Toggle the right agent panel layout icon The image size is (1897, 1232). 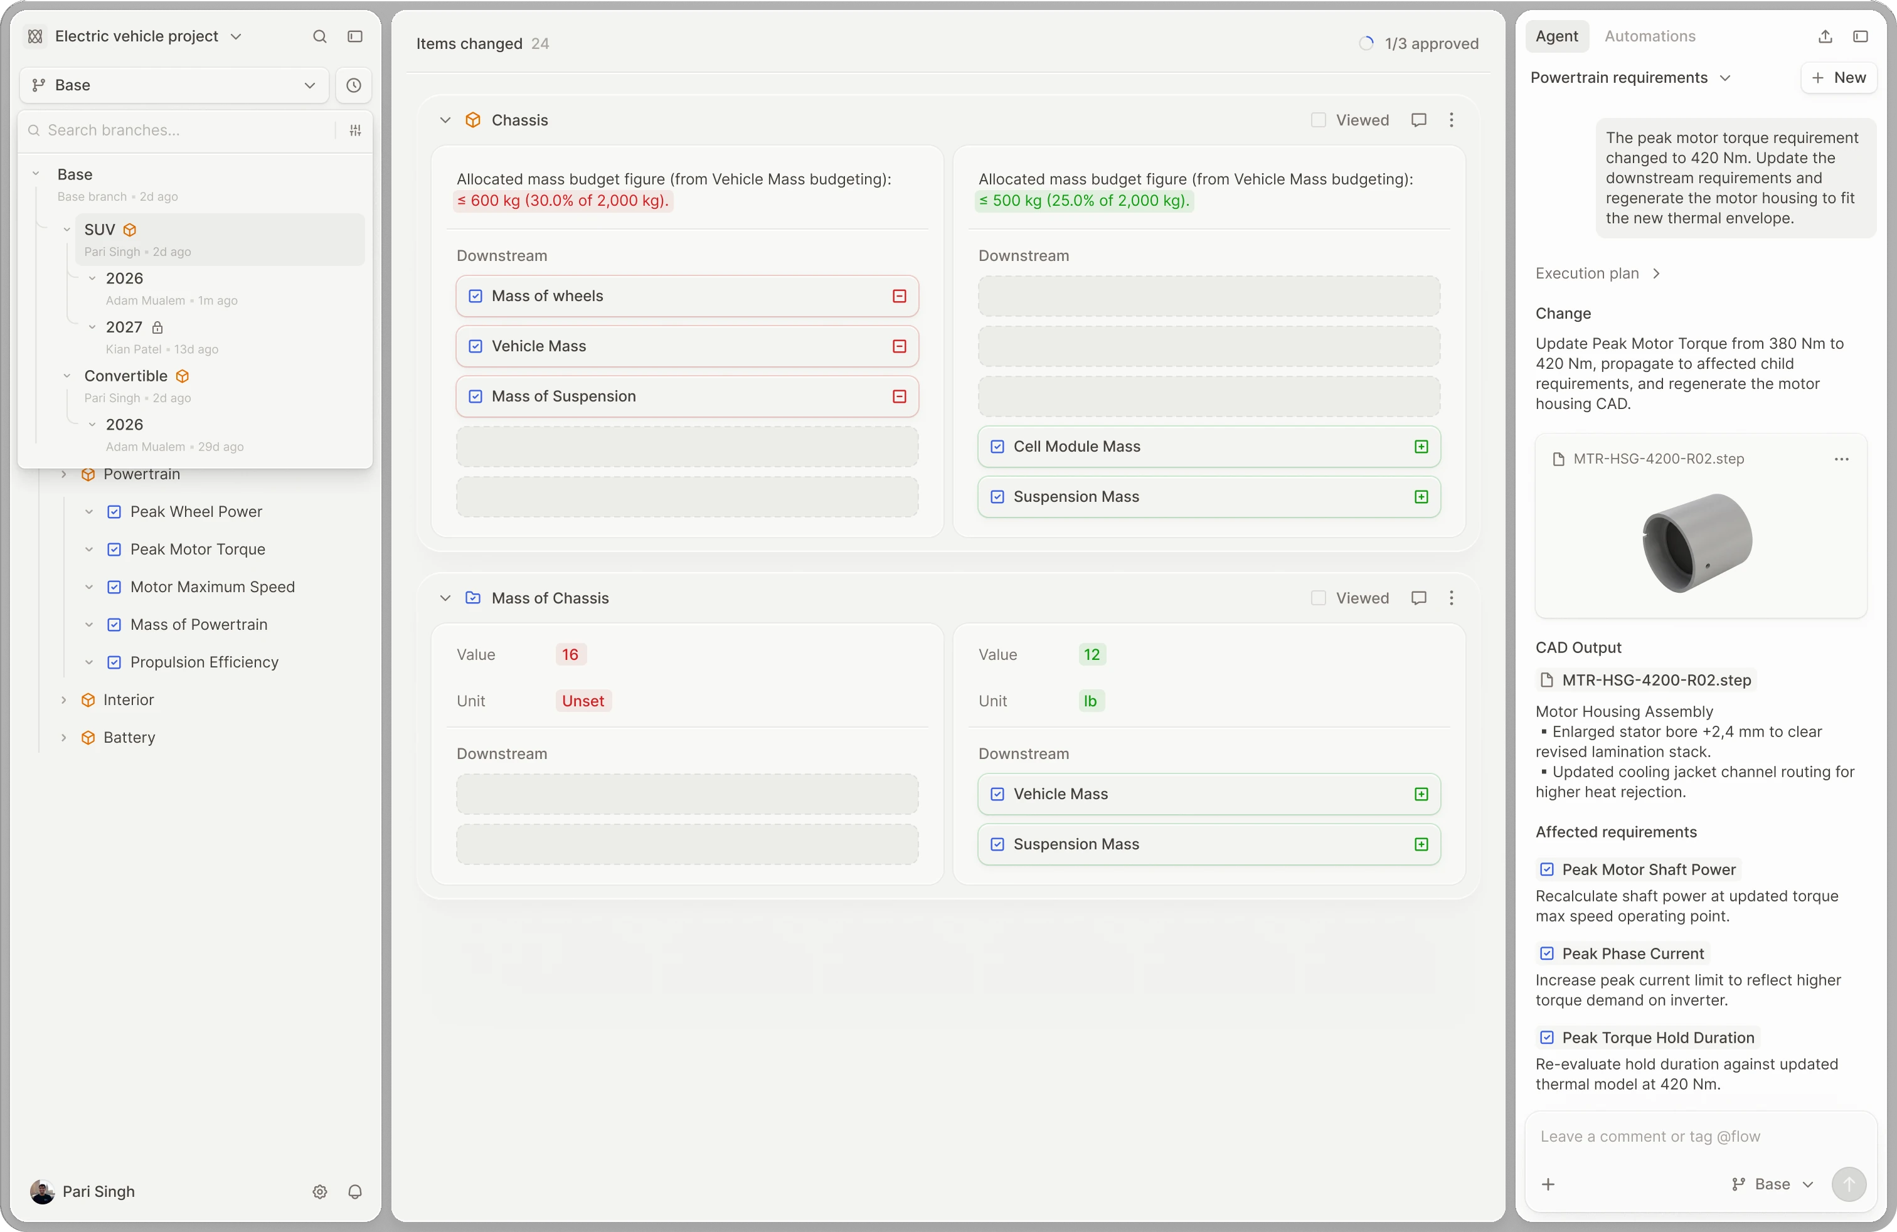point(1861,36)
